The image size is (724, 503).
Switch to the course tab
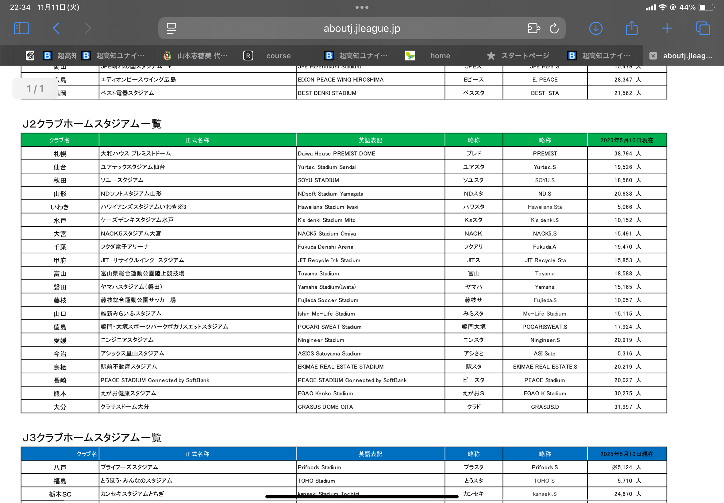(x=278, y=56)
